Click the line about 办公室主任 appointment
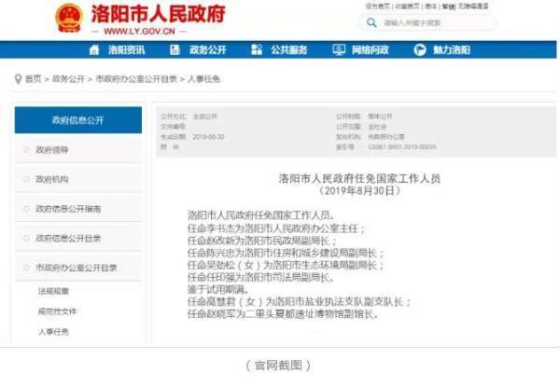Viewport: 560px width, 387px height. point(276,228)
